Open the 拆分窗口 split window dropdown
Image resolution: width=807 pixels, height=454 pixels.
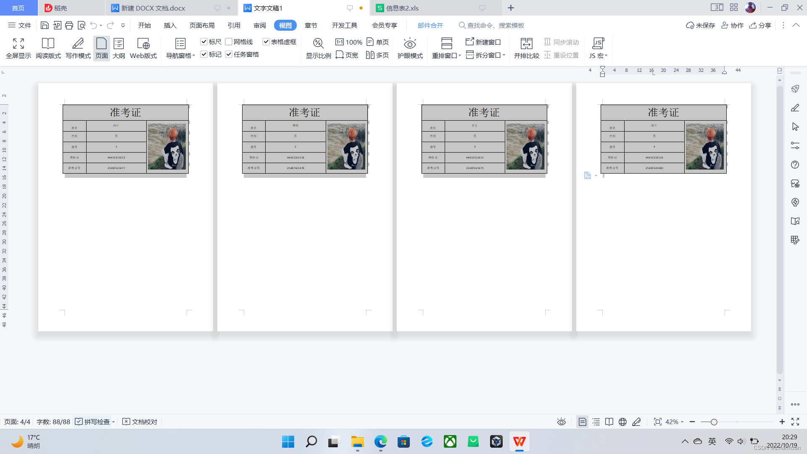pyautogui.click(x=504, y=55)
